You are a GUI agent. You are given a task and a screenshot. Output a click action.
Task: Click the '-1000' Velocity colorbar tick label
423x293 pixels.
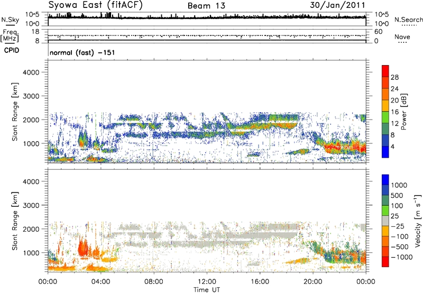[401, 257]
